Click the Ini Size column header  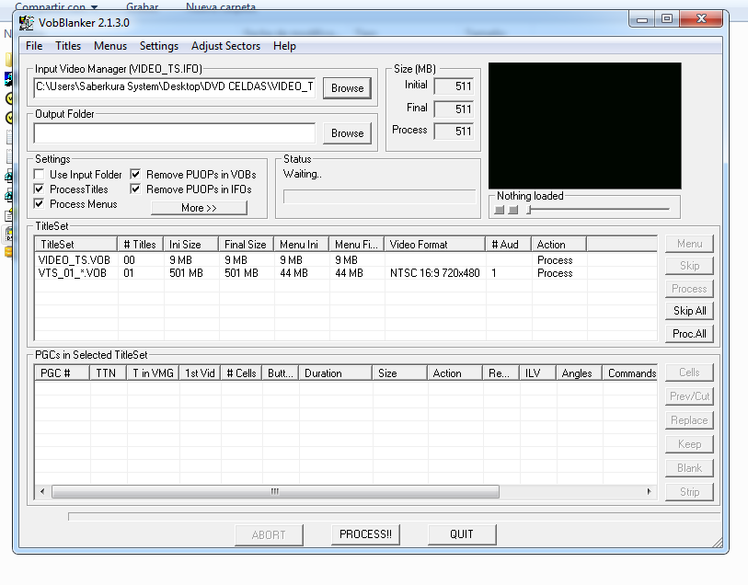(x=190, y=245)
